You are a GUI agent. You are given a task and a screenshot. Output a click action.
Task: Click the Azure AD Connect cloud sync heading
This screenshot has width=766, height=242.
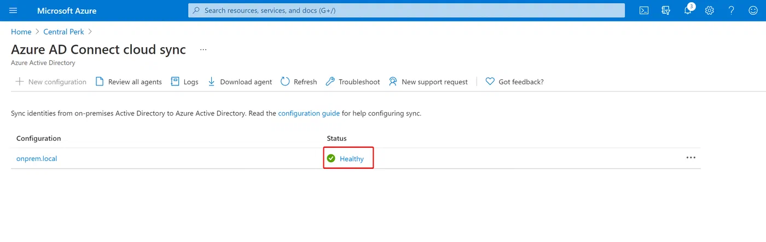pos(98,49)
